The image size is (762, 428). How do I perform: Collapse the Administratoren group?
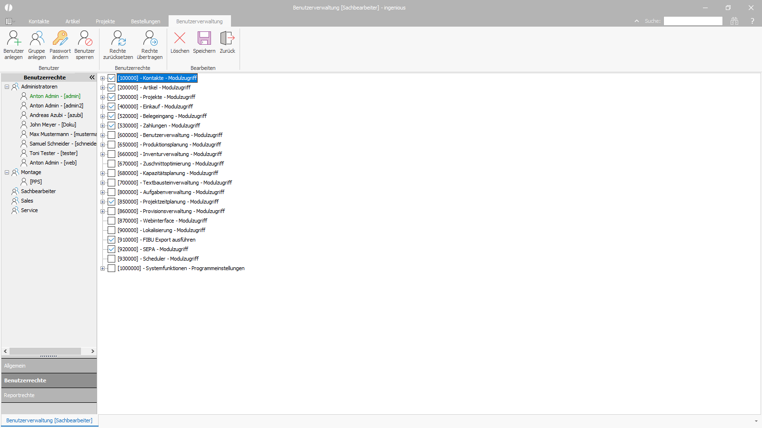click(7, 87)
